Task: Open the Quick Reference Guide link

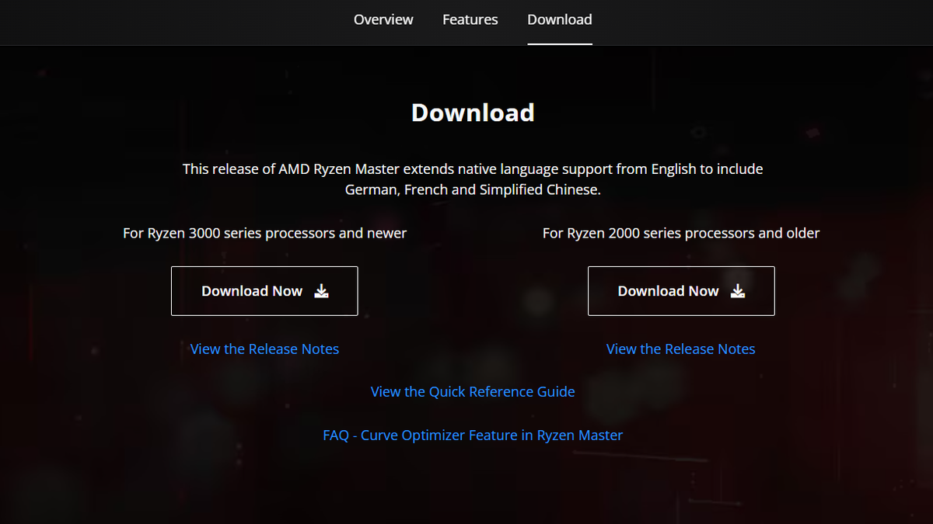Action: coord(473,392)
